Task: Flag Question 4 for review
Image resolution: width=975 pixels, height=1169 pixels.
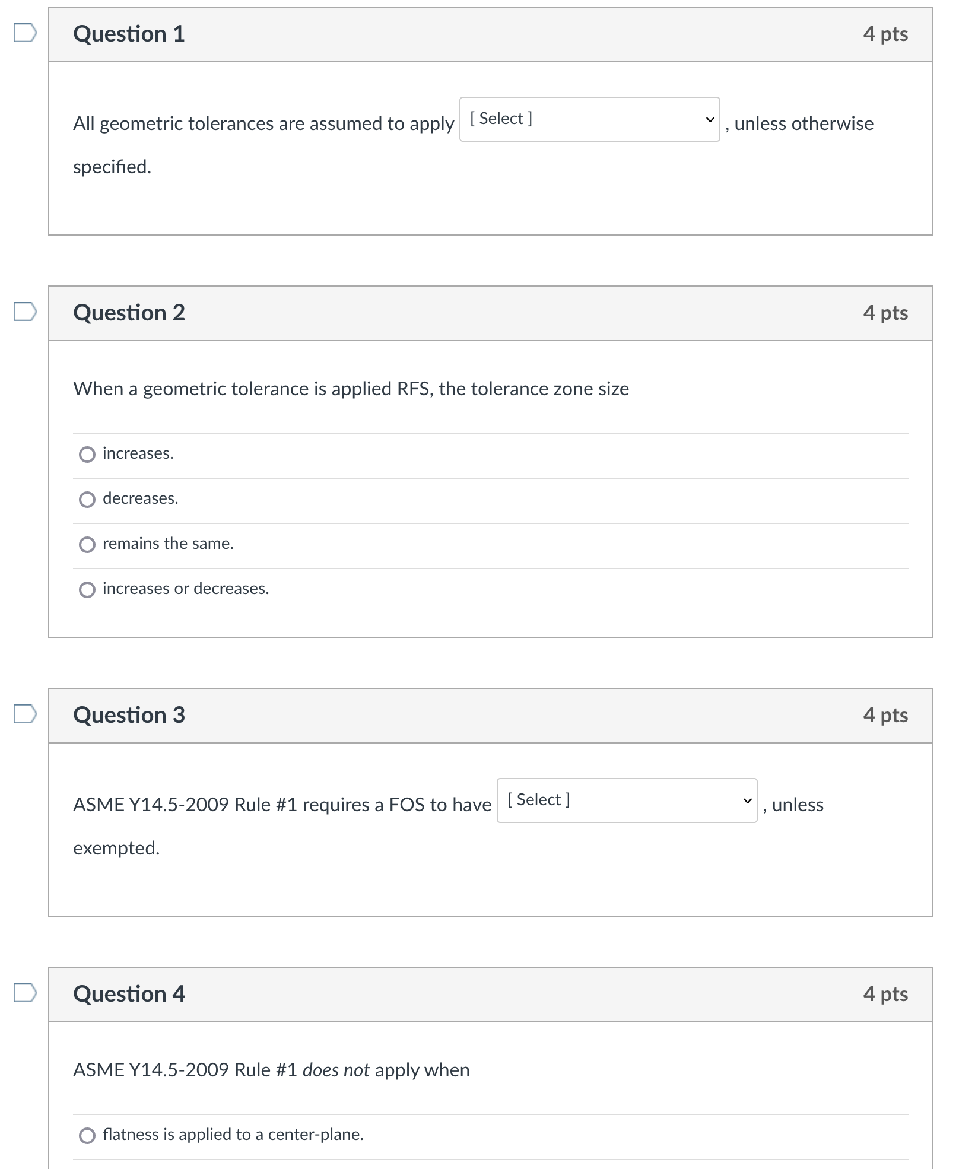Action: click(x=25, y=993)
